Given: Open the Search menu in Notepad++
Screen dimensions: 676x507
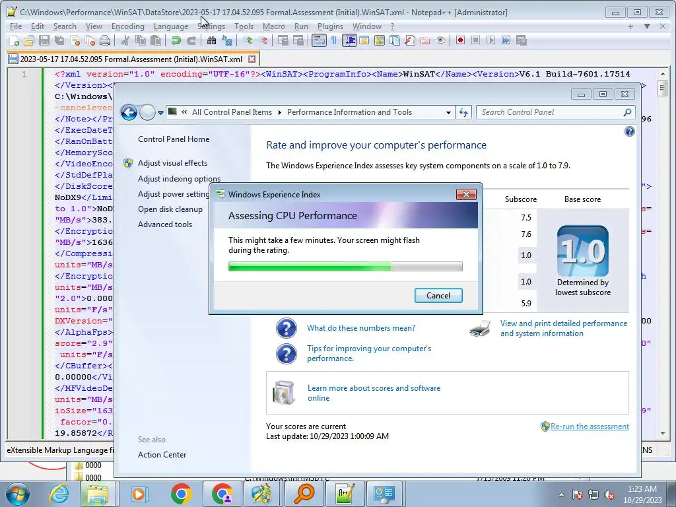Looking at the screenshot, I should tap(65, 26).
